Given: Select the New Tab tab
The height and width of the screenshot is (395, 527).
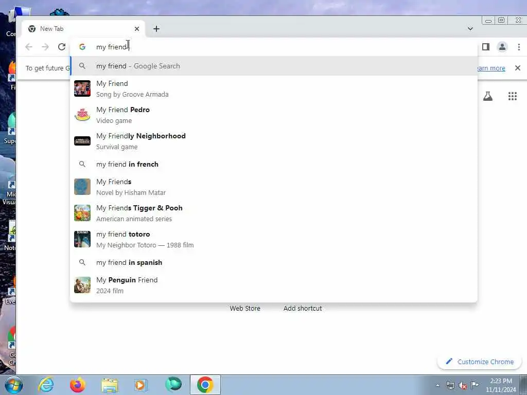Looking at the screenshot, I should pyautogui.click(x=83, y=29).
